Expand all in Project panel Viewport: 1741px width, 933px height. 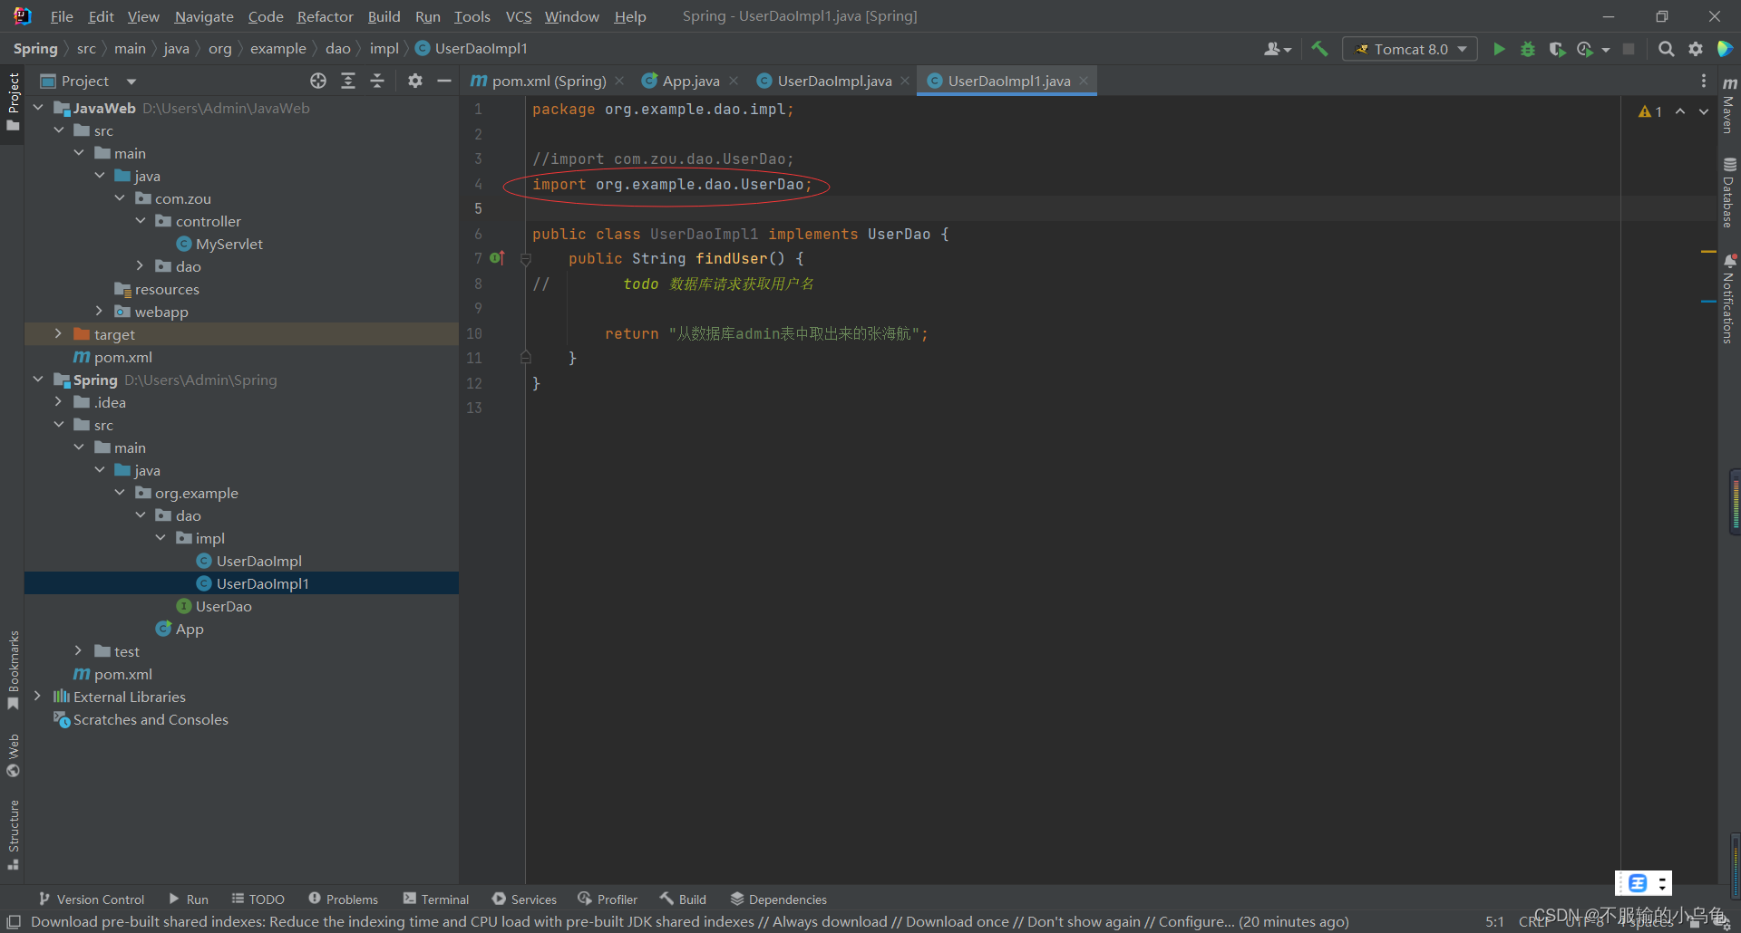tap(348, 81)
